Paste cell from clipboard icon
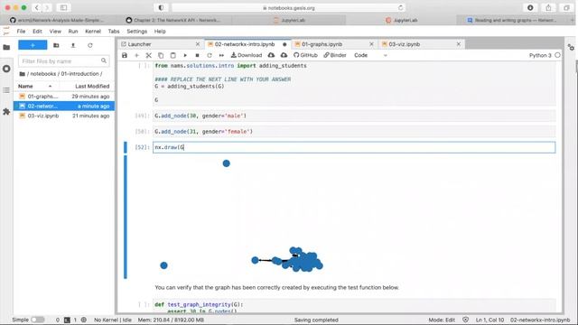 (172, 55)
